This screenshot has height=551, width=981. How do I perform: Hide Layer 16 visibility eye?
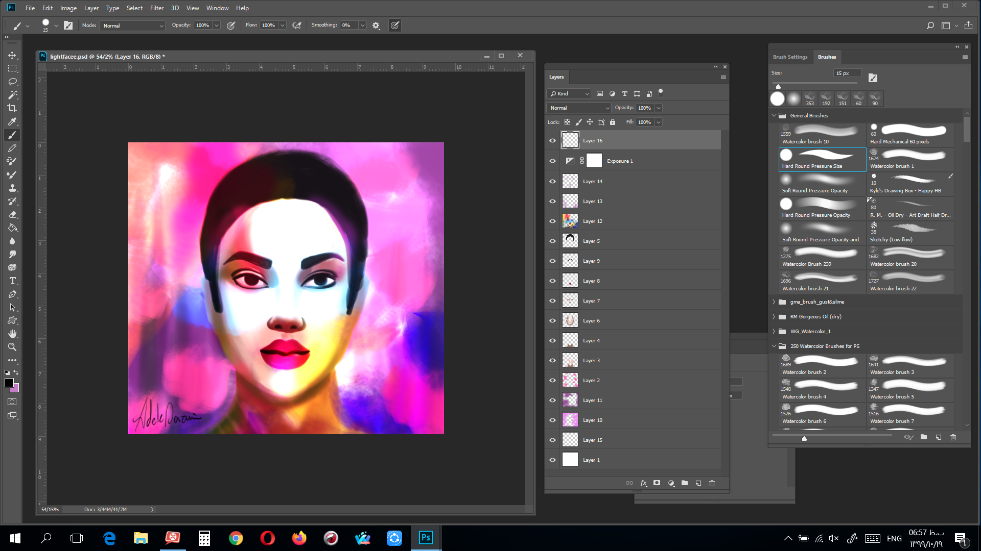[552, 141]
